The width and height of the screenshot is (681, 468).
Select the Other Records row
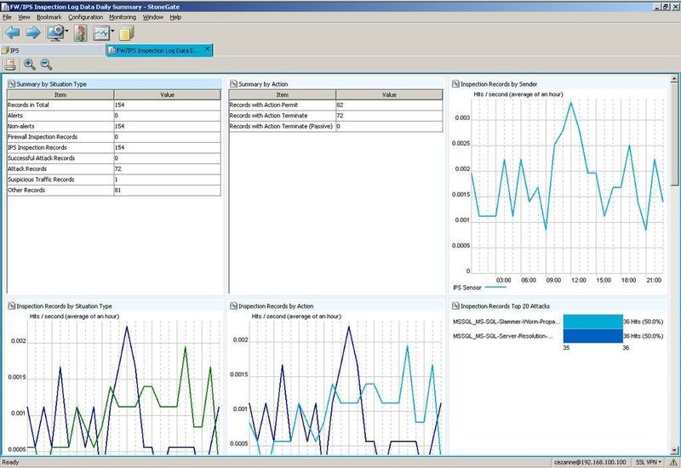coord(114,190)
